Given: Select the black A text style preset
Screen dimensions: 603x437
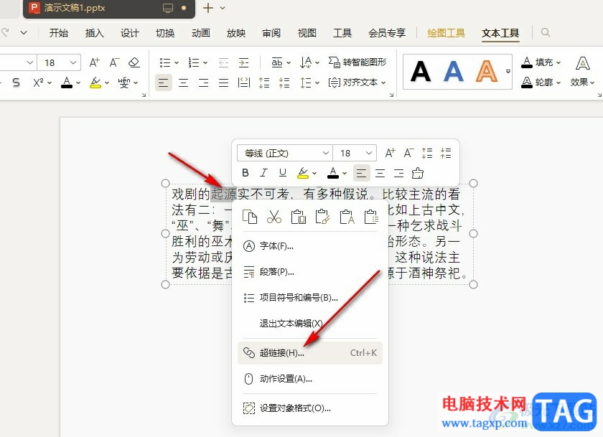Looking at the screenshot, I should pos(421,72).
